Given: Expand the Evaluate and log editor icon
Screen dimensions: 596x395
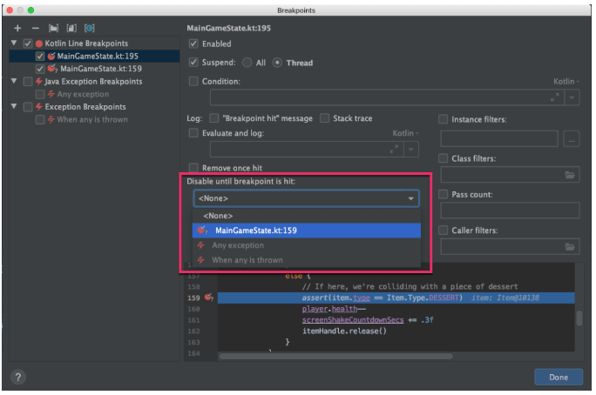Looking at the screenshot, I should (x=394, y=149).
